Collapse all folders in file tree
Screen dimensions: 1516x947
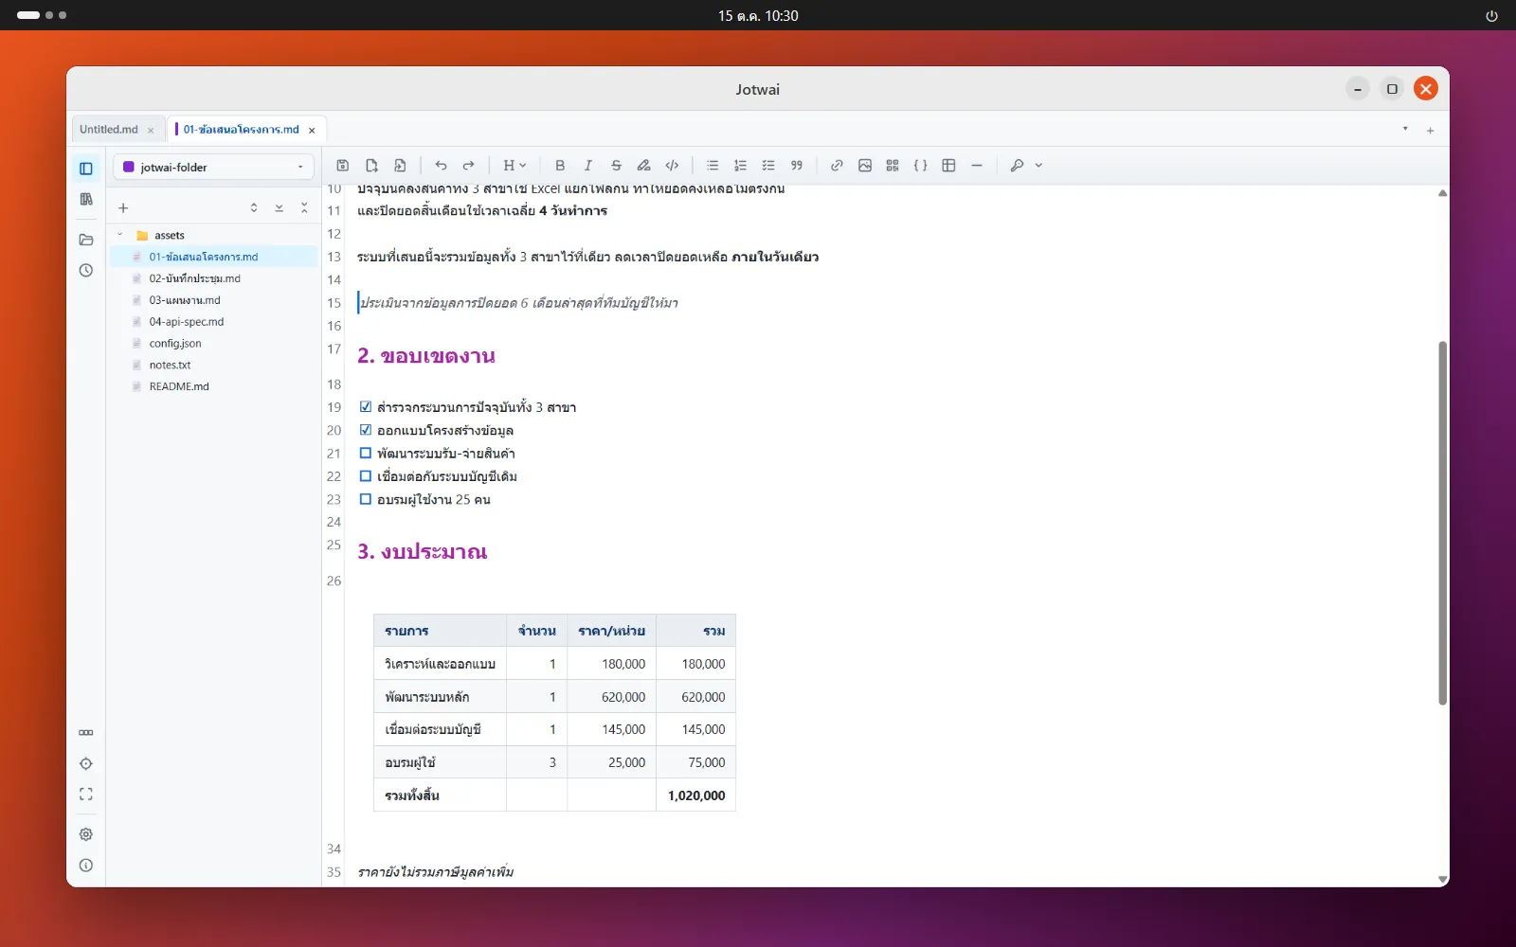[x=304, y=208]
